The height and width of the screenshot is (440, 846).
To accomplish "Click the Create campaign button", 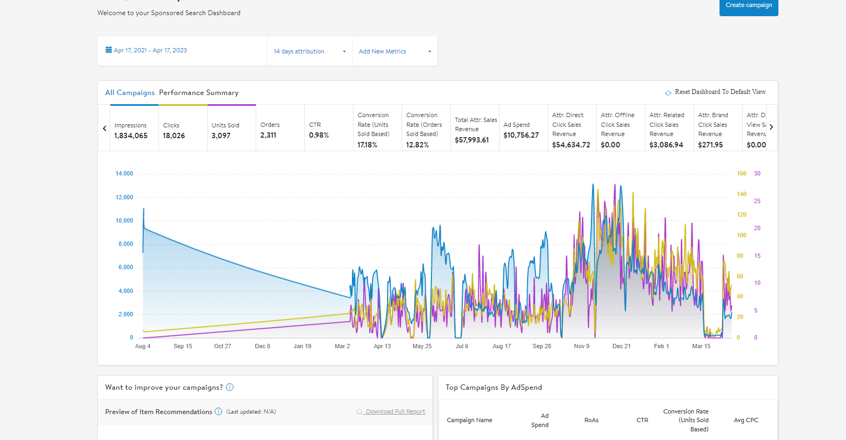I will (749, 6).
